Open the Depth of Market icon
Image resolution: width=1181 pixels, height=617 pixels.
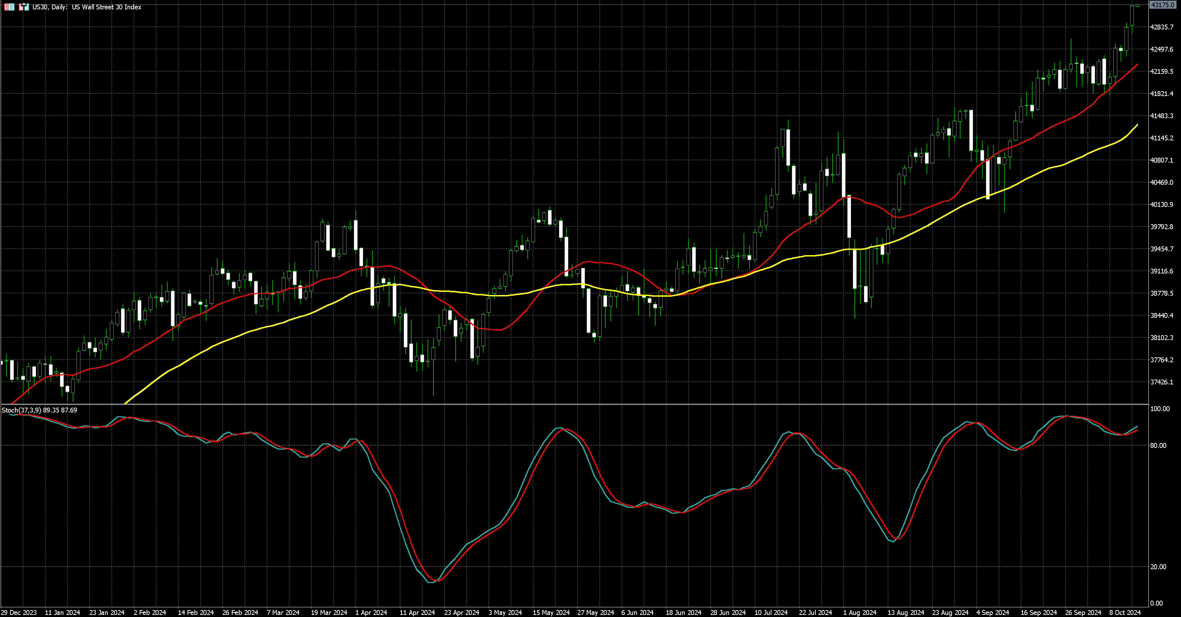point(9,7)
